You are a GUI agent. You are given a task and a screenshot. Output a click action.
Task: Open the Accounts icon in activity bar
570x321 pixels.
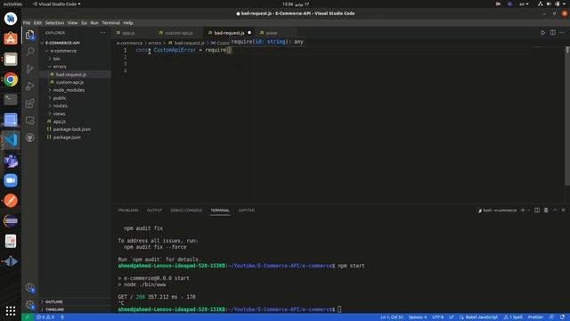(x=29, y=288)
